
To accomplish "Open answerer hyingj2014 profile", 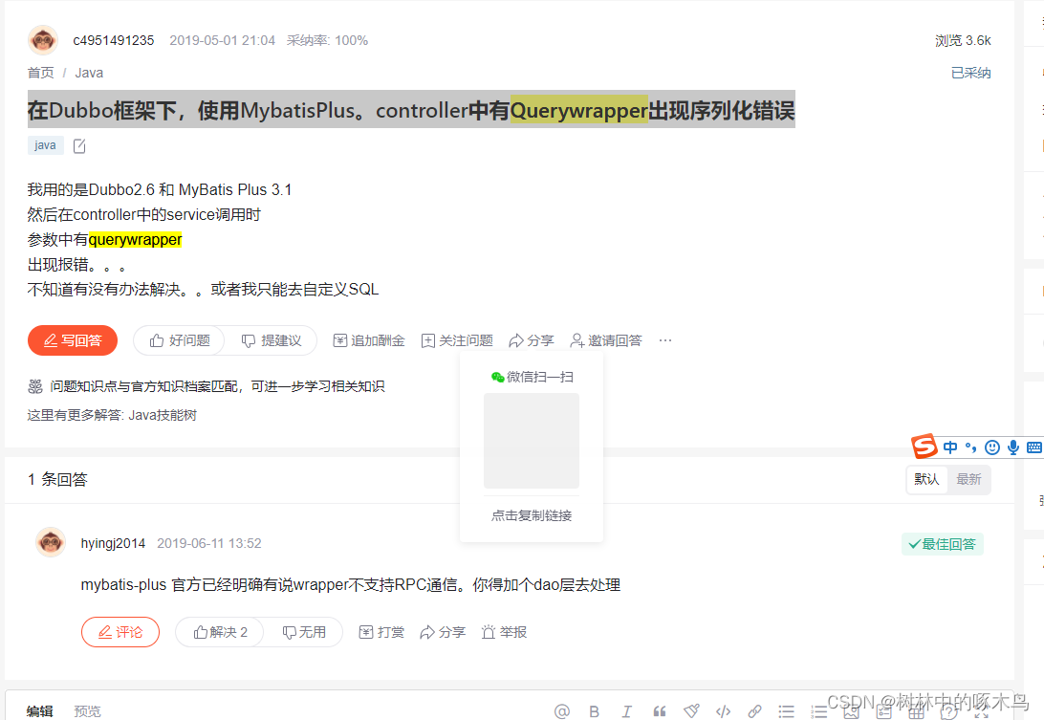I will point(113,543).
